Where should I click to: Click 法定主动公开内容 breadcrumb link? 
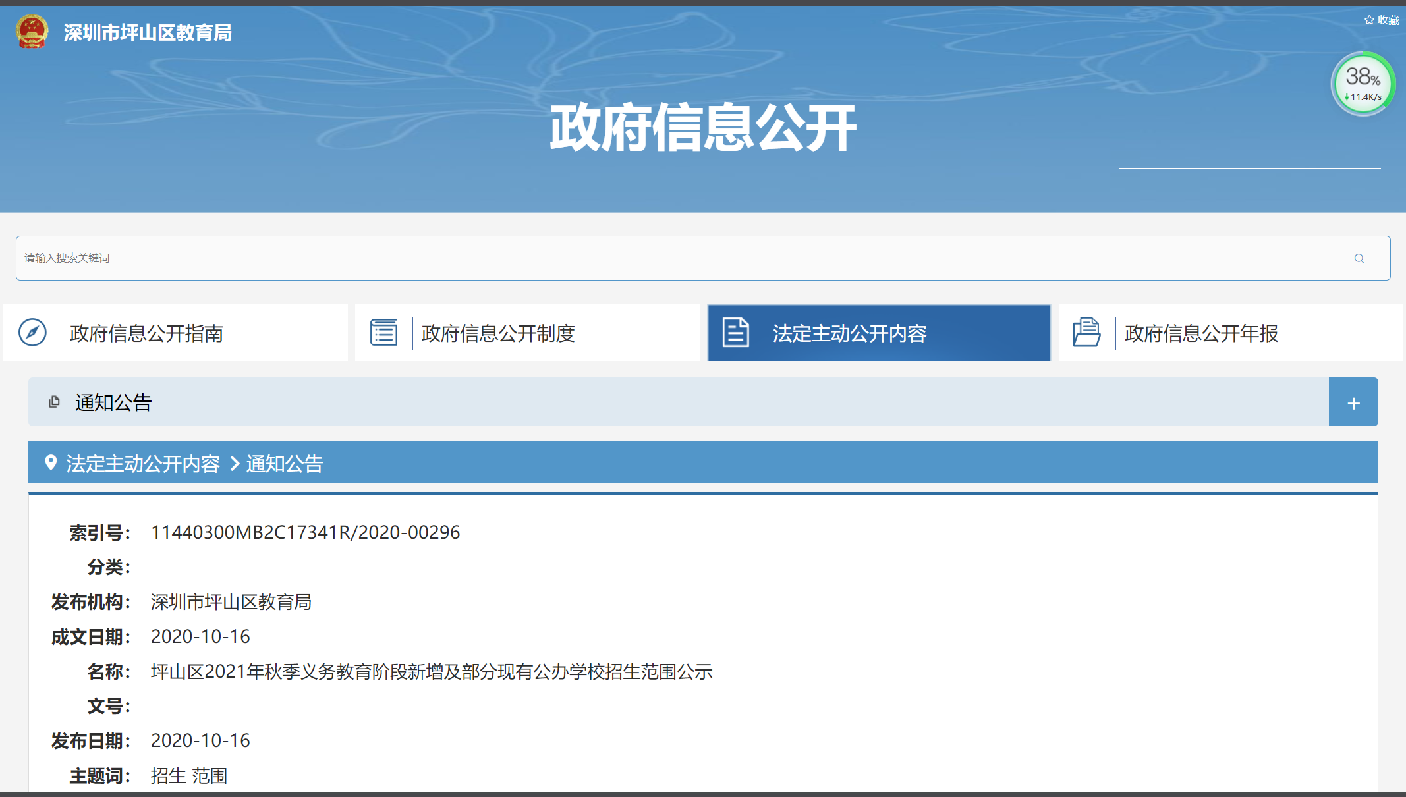click(x=143, y=464)
